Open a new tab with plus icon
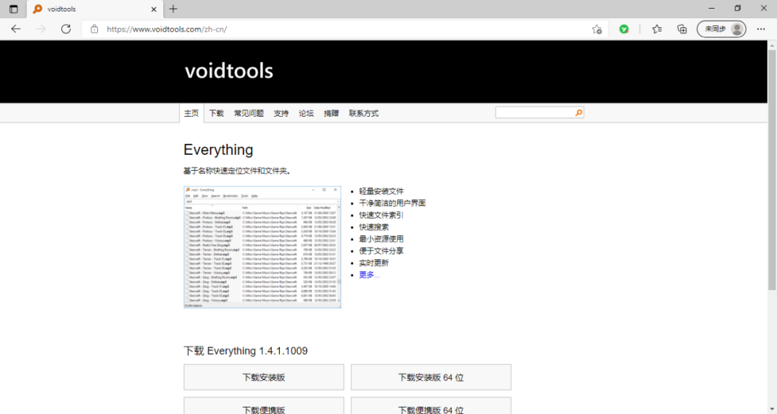The height and width of the screenshot is (414, 777). tap(173, 9)
